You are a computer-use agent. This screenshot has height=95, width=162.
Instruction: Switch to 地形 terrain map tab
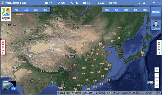pyautogui.click(x=45, y=10)
